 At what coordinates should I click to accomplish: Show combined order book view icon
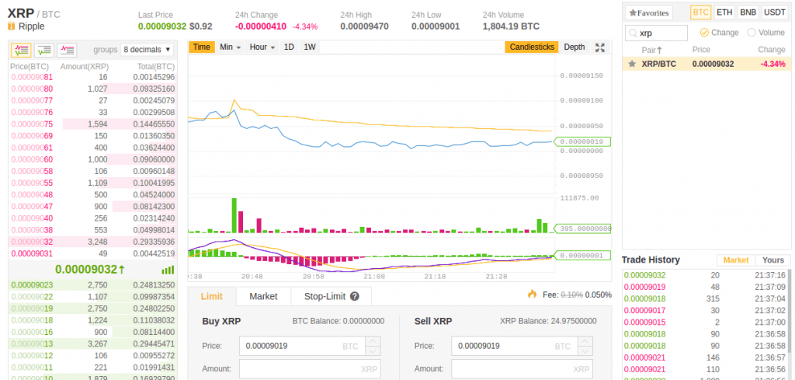click(21, 50)
